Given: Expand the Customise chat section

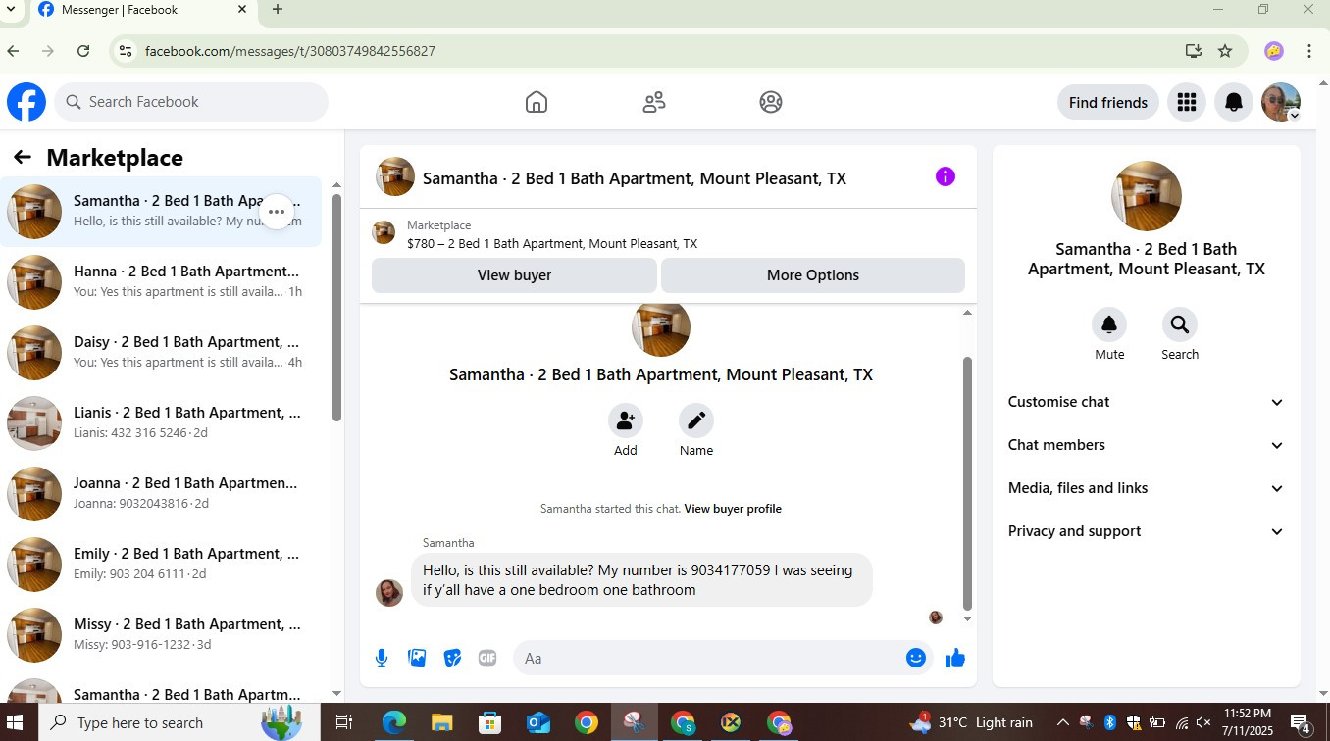Looking at the screenshot, I should tap(1146, 402).
